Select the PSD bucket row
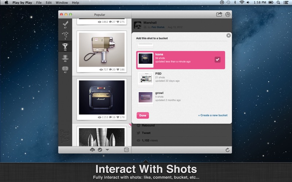292x182 pixels. pos(181,78)
